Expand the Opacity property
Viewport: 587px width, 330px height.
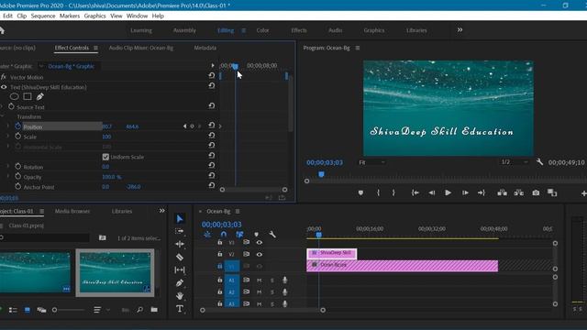[x=8, y=177]
